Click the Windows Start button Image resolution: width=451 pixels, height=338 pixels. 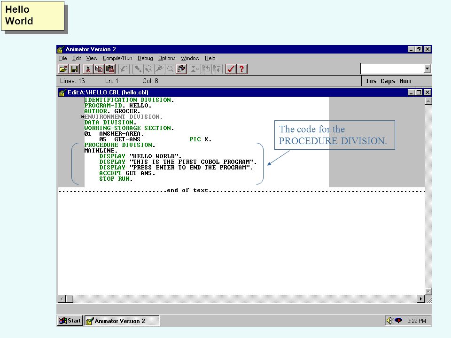pos(70,321)
